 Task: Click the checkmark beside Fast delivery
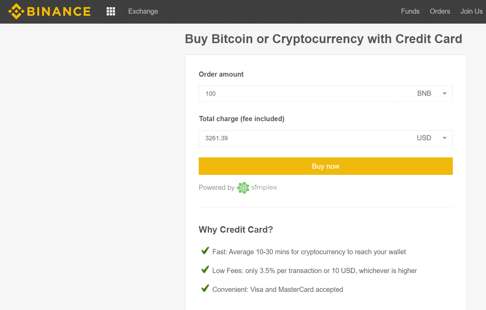coord(205,250)
